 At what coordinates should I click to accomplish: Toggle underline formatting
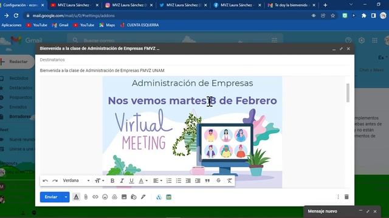(131, 180)
